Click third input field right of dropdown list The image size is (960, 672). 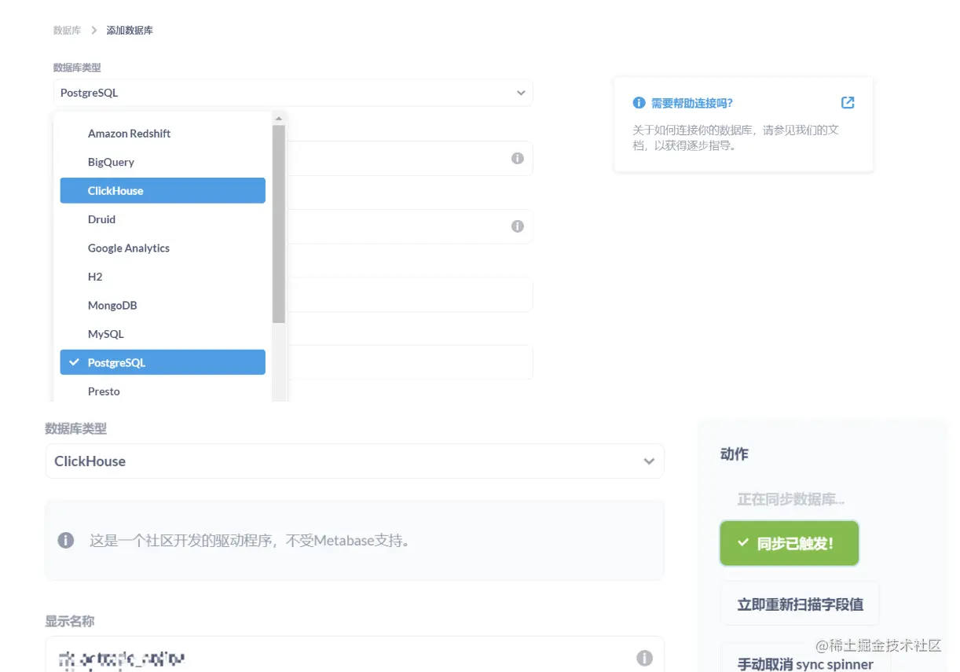(x=410, y=295)
